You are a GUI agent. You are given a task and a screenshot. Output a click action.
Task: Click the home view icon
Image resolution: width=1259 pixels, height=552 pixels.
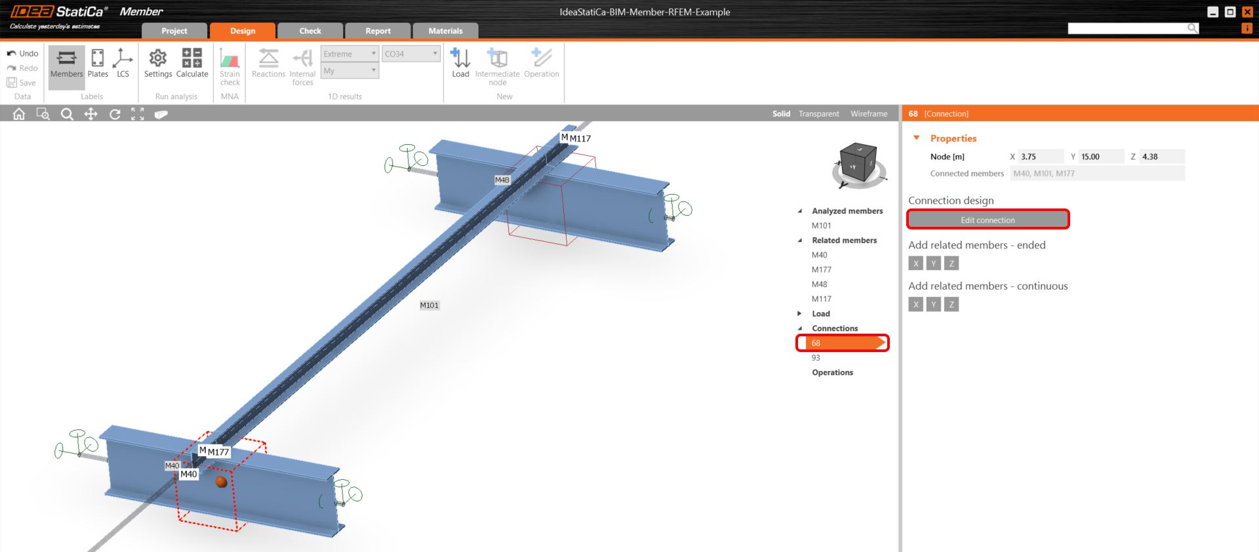(x=19, y=114)
